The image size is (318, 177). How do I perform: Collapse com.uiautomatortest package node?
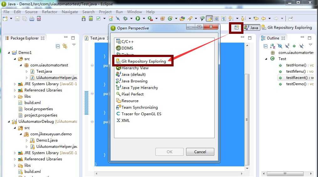(21, 65)
